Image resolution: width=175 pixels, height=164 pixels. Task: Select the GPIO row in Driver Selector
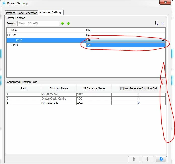click(46, 45)
